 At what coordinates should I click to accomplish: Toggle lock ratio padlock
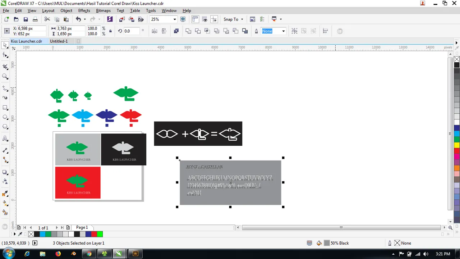[110, 31]
